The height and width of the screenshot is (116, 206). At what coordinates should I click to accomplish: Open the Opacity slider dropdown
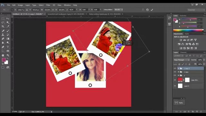(204, 60)
